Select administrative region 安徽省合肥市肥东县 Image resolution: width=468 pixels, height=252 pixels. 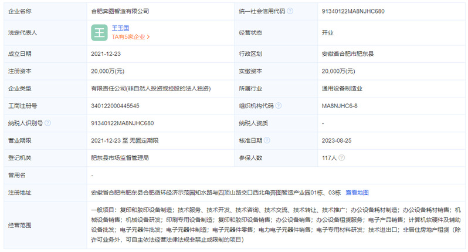(x=348, y=54)
